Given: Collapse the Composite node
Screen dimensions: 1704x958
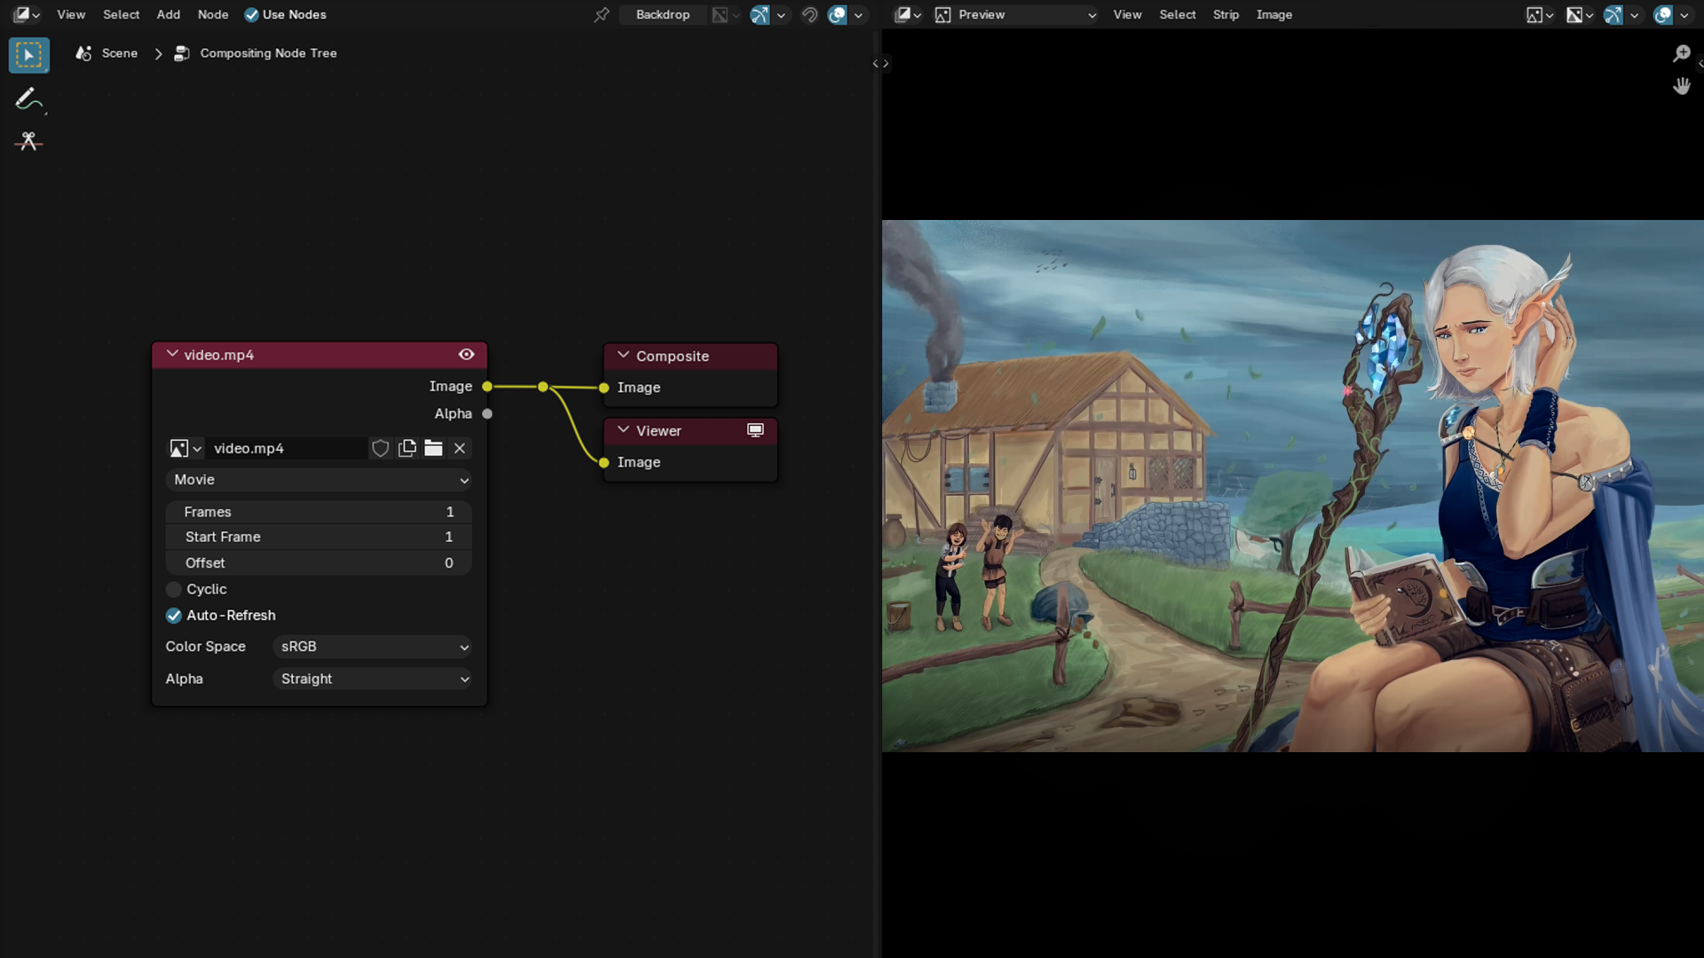Looking at the screenshot, I should (623, 356).
